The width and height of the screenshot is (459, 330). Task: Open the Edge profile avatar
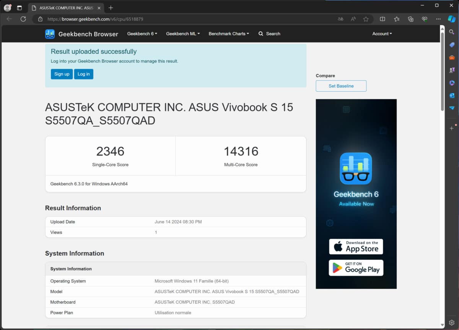(x=7, y=8)
